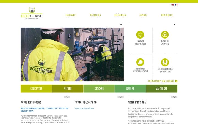Collapse the Twitter @Ecothane section chevron
Image resolution: width=198 pixels, height=124 pixels.
(x=121, y=97)
